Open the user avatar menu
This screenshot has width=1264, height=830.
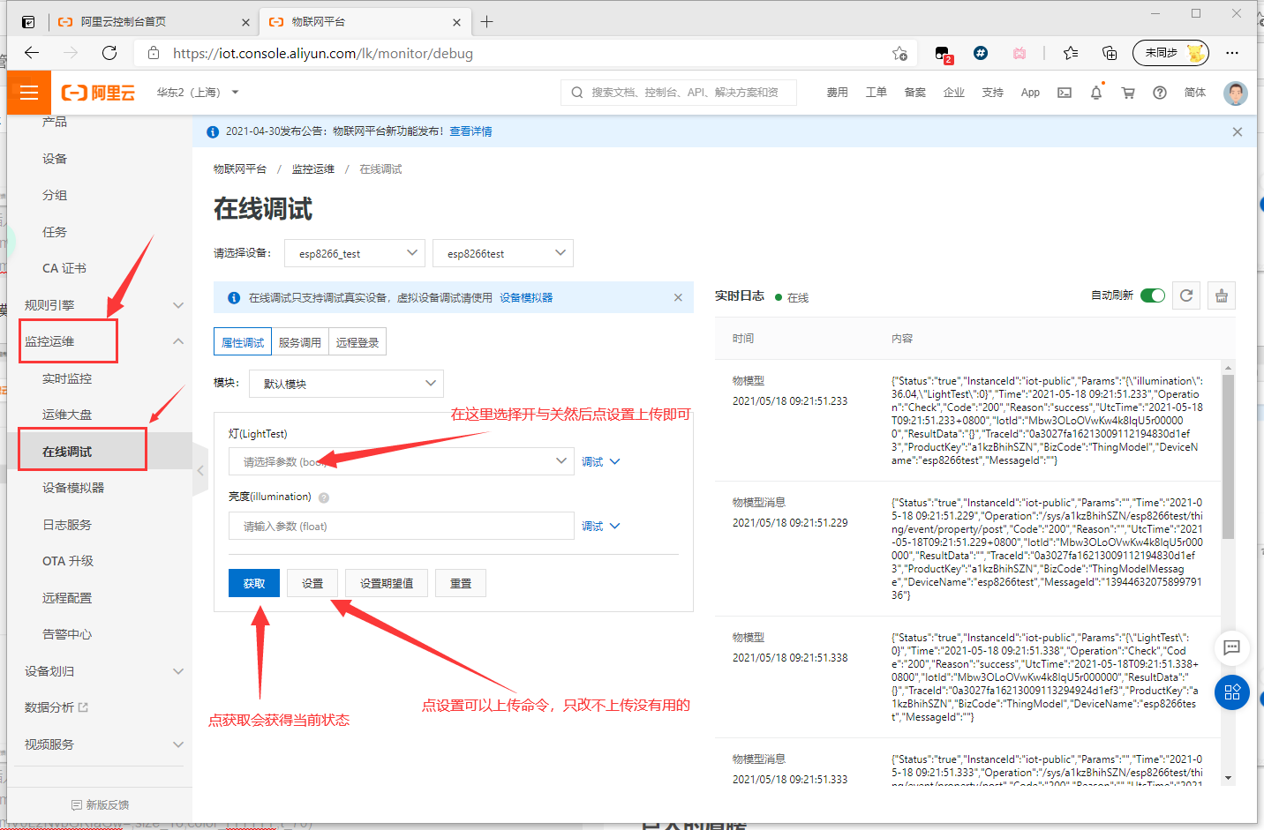coord(1236,93)
